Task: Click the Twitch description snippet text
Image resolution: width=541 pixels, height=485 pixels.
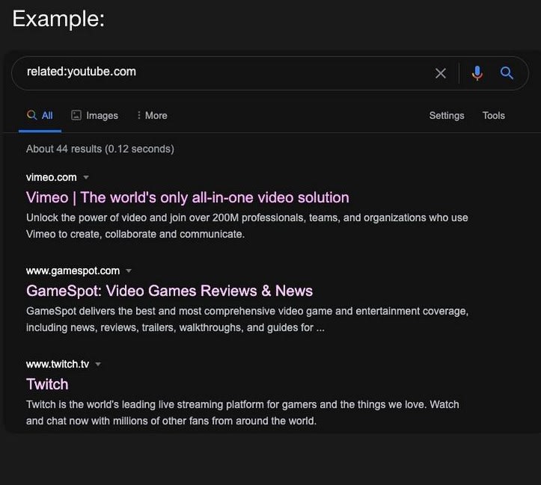Action: point(242,413)
